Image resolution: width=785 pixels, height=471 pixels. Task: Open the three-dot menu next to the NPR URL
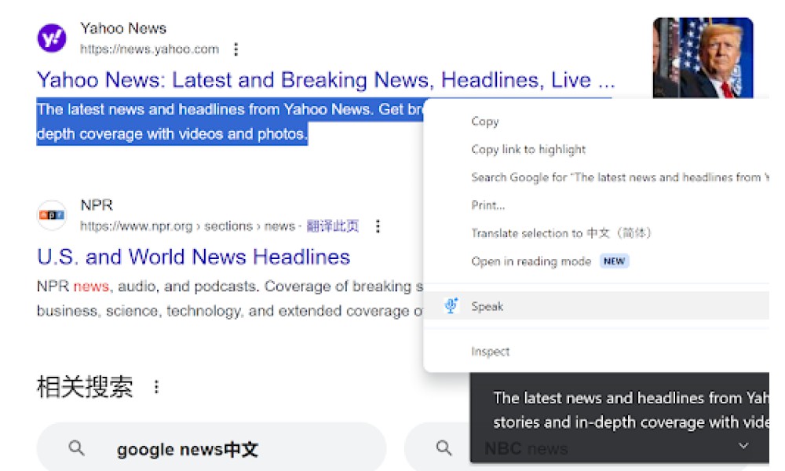(x=378, y=226)
